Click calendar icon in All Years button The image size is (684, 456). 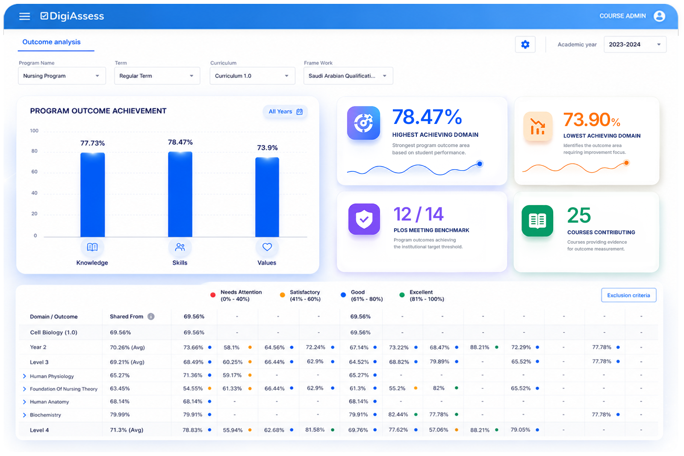300,112
